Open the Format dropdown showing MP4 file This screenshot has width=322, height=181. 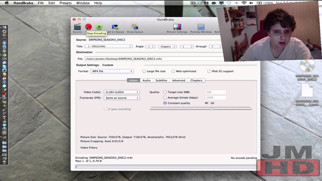point(112,71)
